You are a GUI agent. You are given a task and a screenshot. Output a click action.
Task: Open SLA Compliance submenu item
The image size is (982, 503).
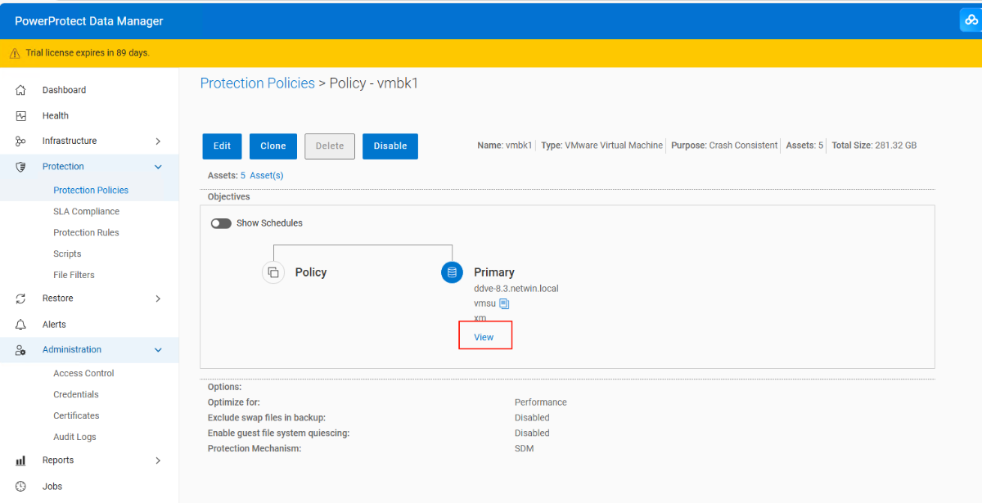point(86,212)
